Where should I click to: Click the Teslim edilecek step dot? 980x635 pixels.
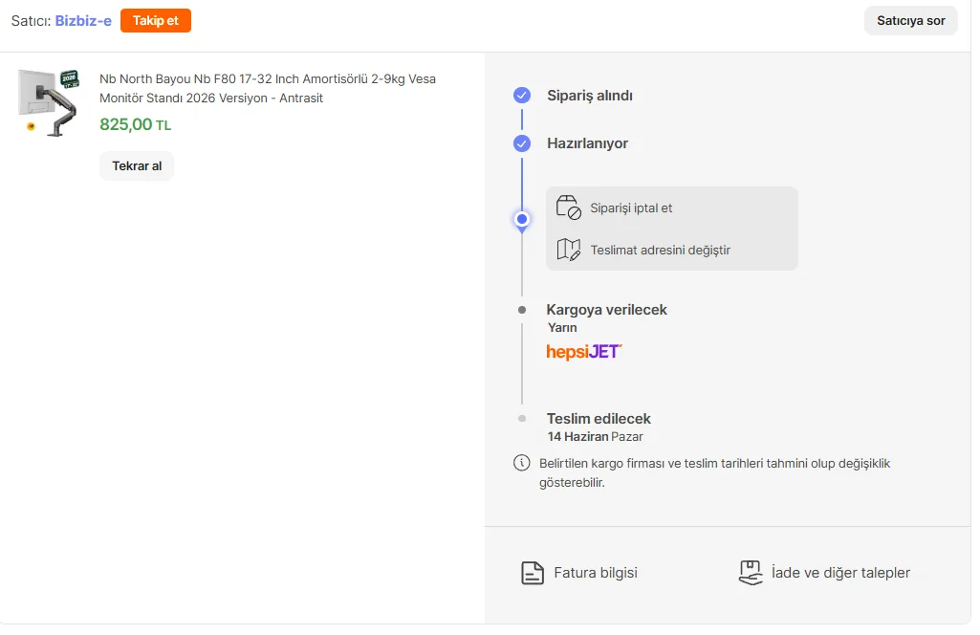(x=522, y=419)
